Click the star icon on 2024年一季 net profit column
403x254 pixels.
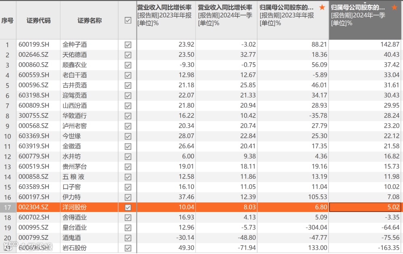pos(394,7)
